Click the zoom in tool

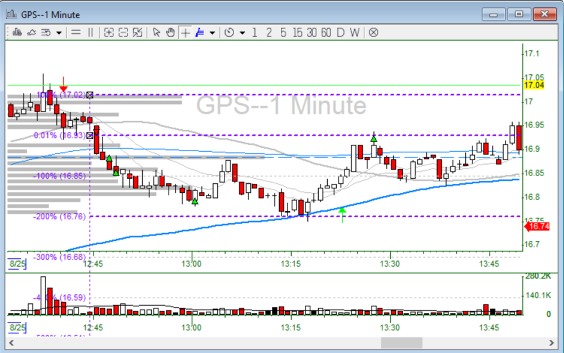[108, 33]
